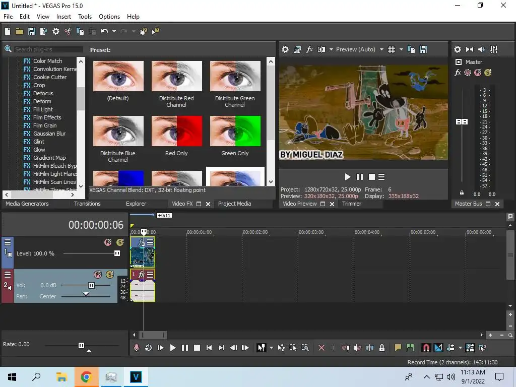Click the Lock Event padlock icon
This screenshot has width=516, height=387.
(382, 348)
